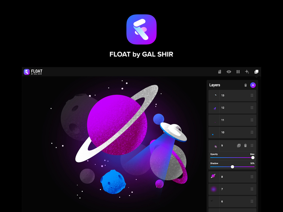Viewport: 283px width, 212px height.
Task: Click the 'Layers' panel heading
Action: (x=215, y=85)
